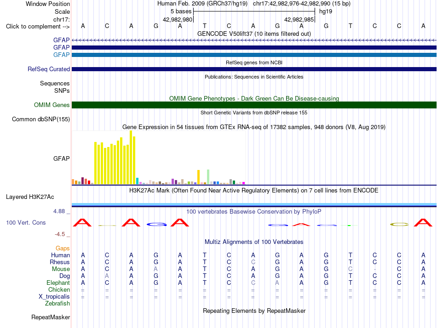
Task: Click the RepeatMasker track label
Action: [51, 317]
